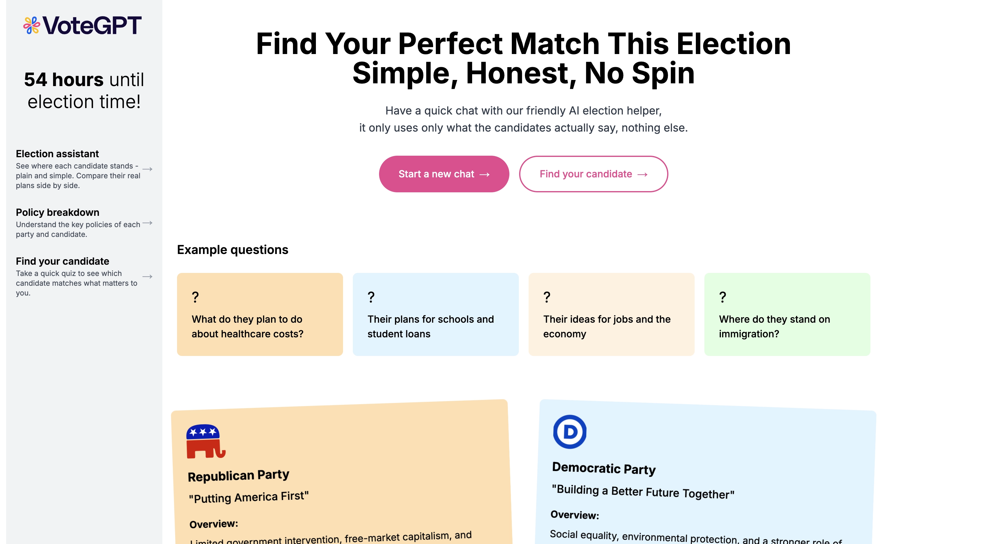This screenshot has width=998, height=544.
Task: Expand the Find your candidate section arrow
Action: click(148, 277)
